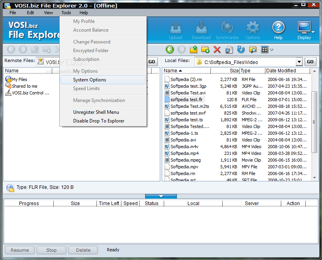Sort local files by Name header
The width and height of the screenshot is (322, 260).
pyautogui.click(x=187, y=71)
